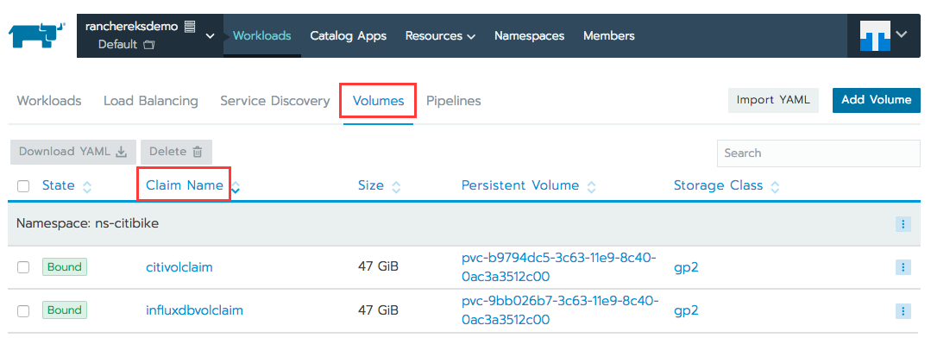
Task: Click the Rancher cow logo
Action: pos(36,35)
